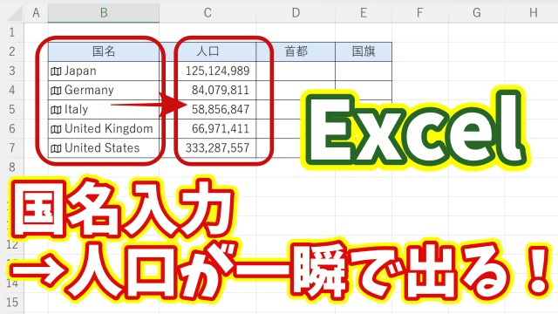Select column H header
Screen dimensions: 558x314
(533, 13)
